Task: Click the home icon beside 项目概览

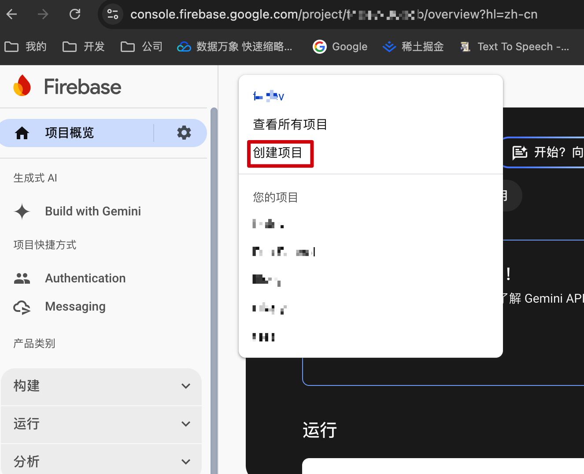Action: (22, 133)
